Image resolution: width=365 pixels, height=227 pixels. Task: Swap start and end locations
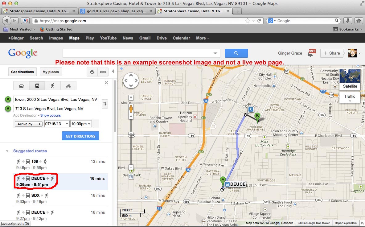click(x=105, y=104)
